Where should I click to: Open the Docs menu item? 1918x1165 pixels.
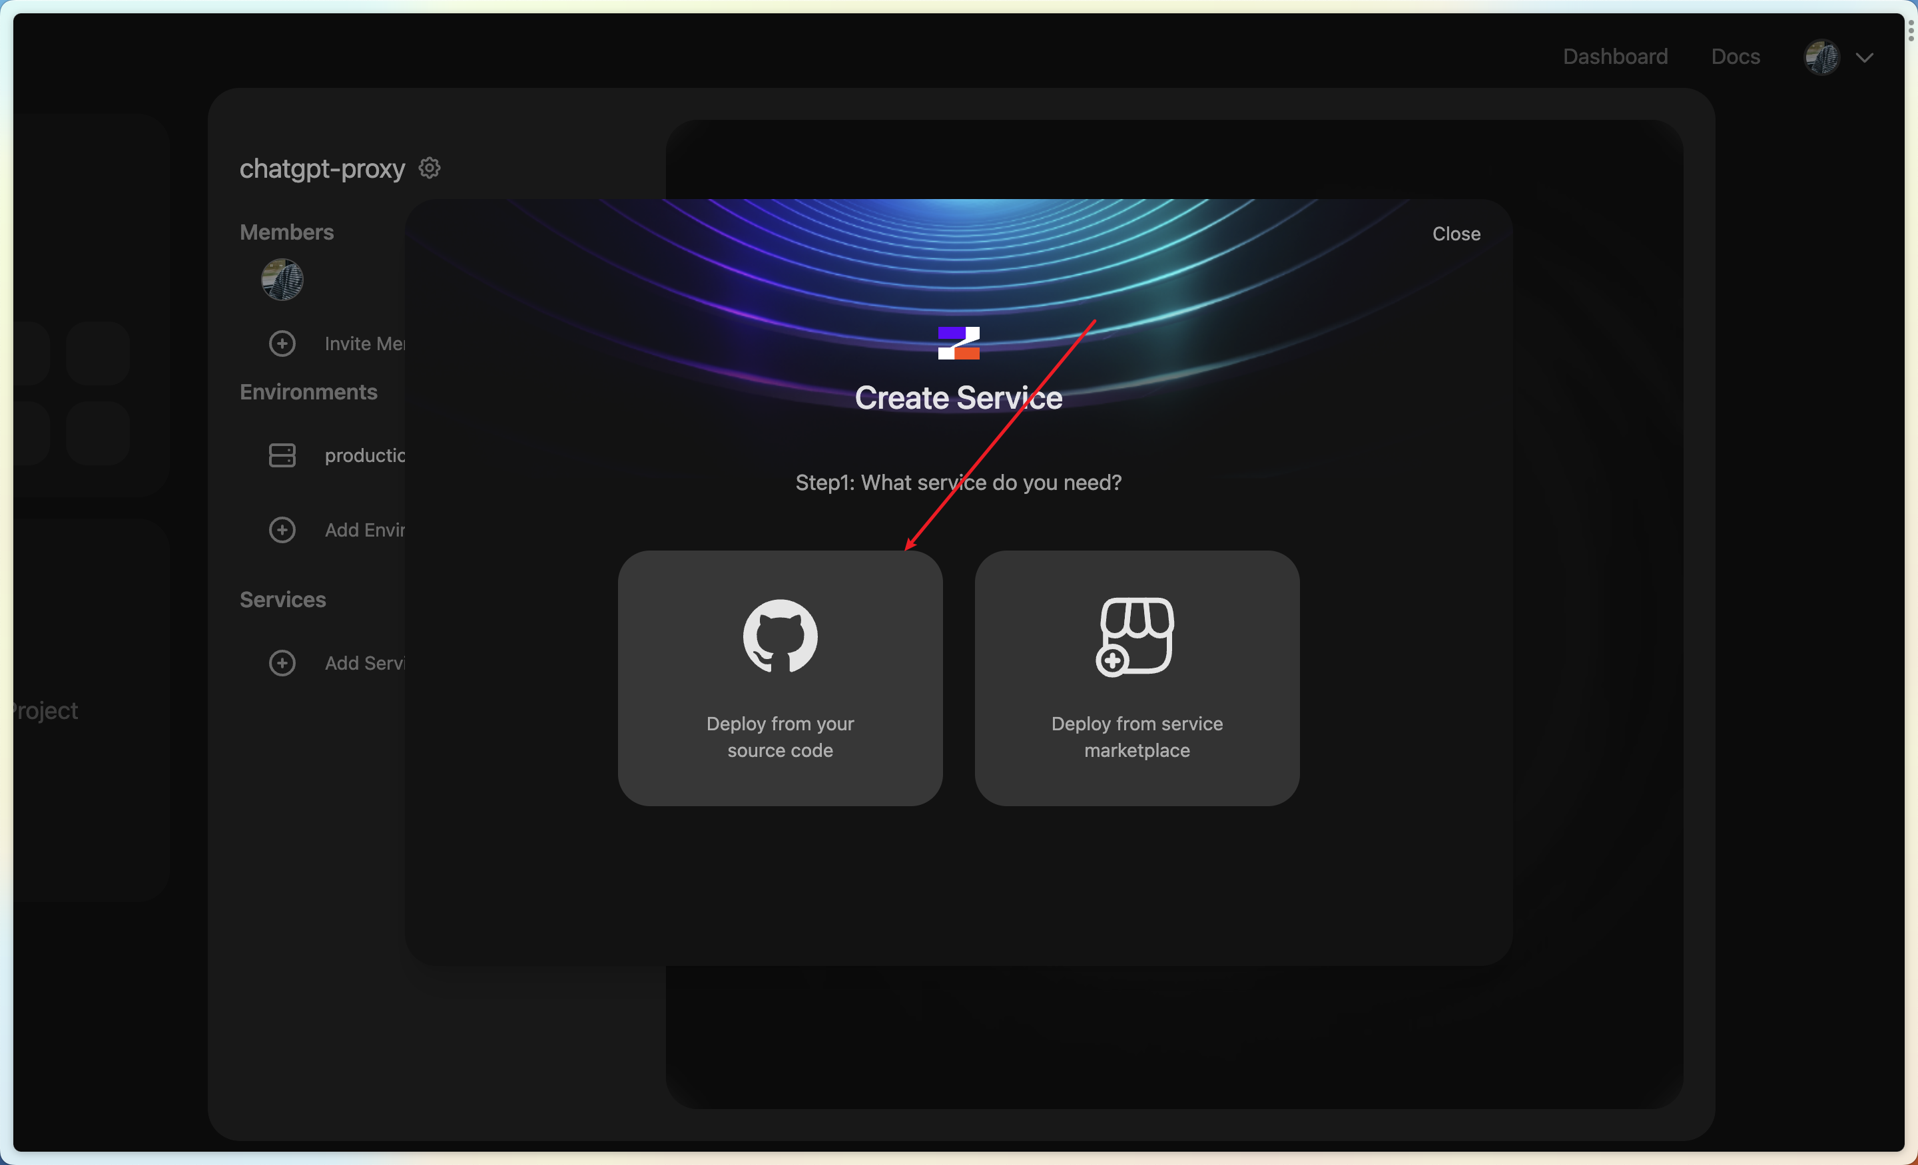[1736, 55]
